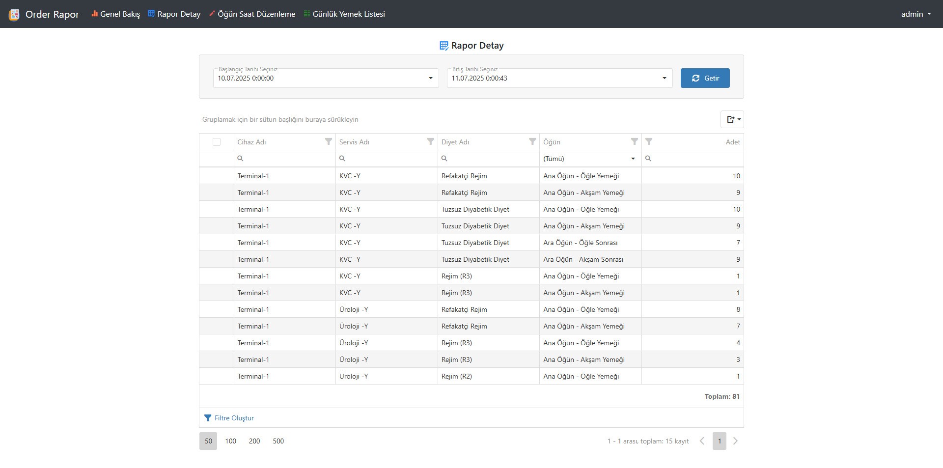Expand the Bitiş Tarihi date dropdown
Viewport: 943px width, 468px height.
click(664, 78)
